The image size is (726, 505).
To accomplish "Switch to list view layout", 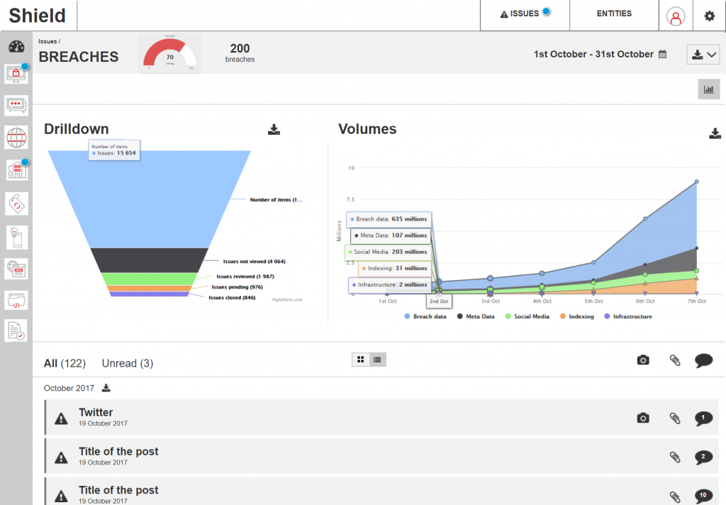I will [x=377, y=360].
